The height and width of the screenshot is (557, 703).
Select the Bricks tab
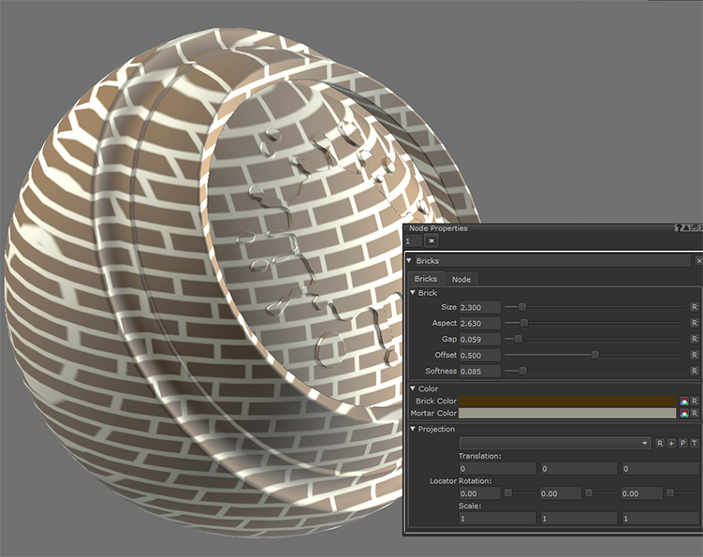point(426,279)
